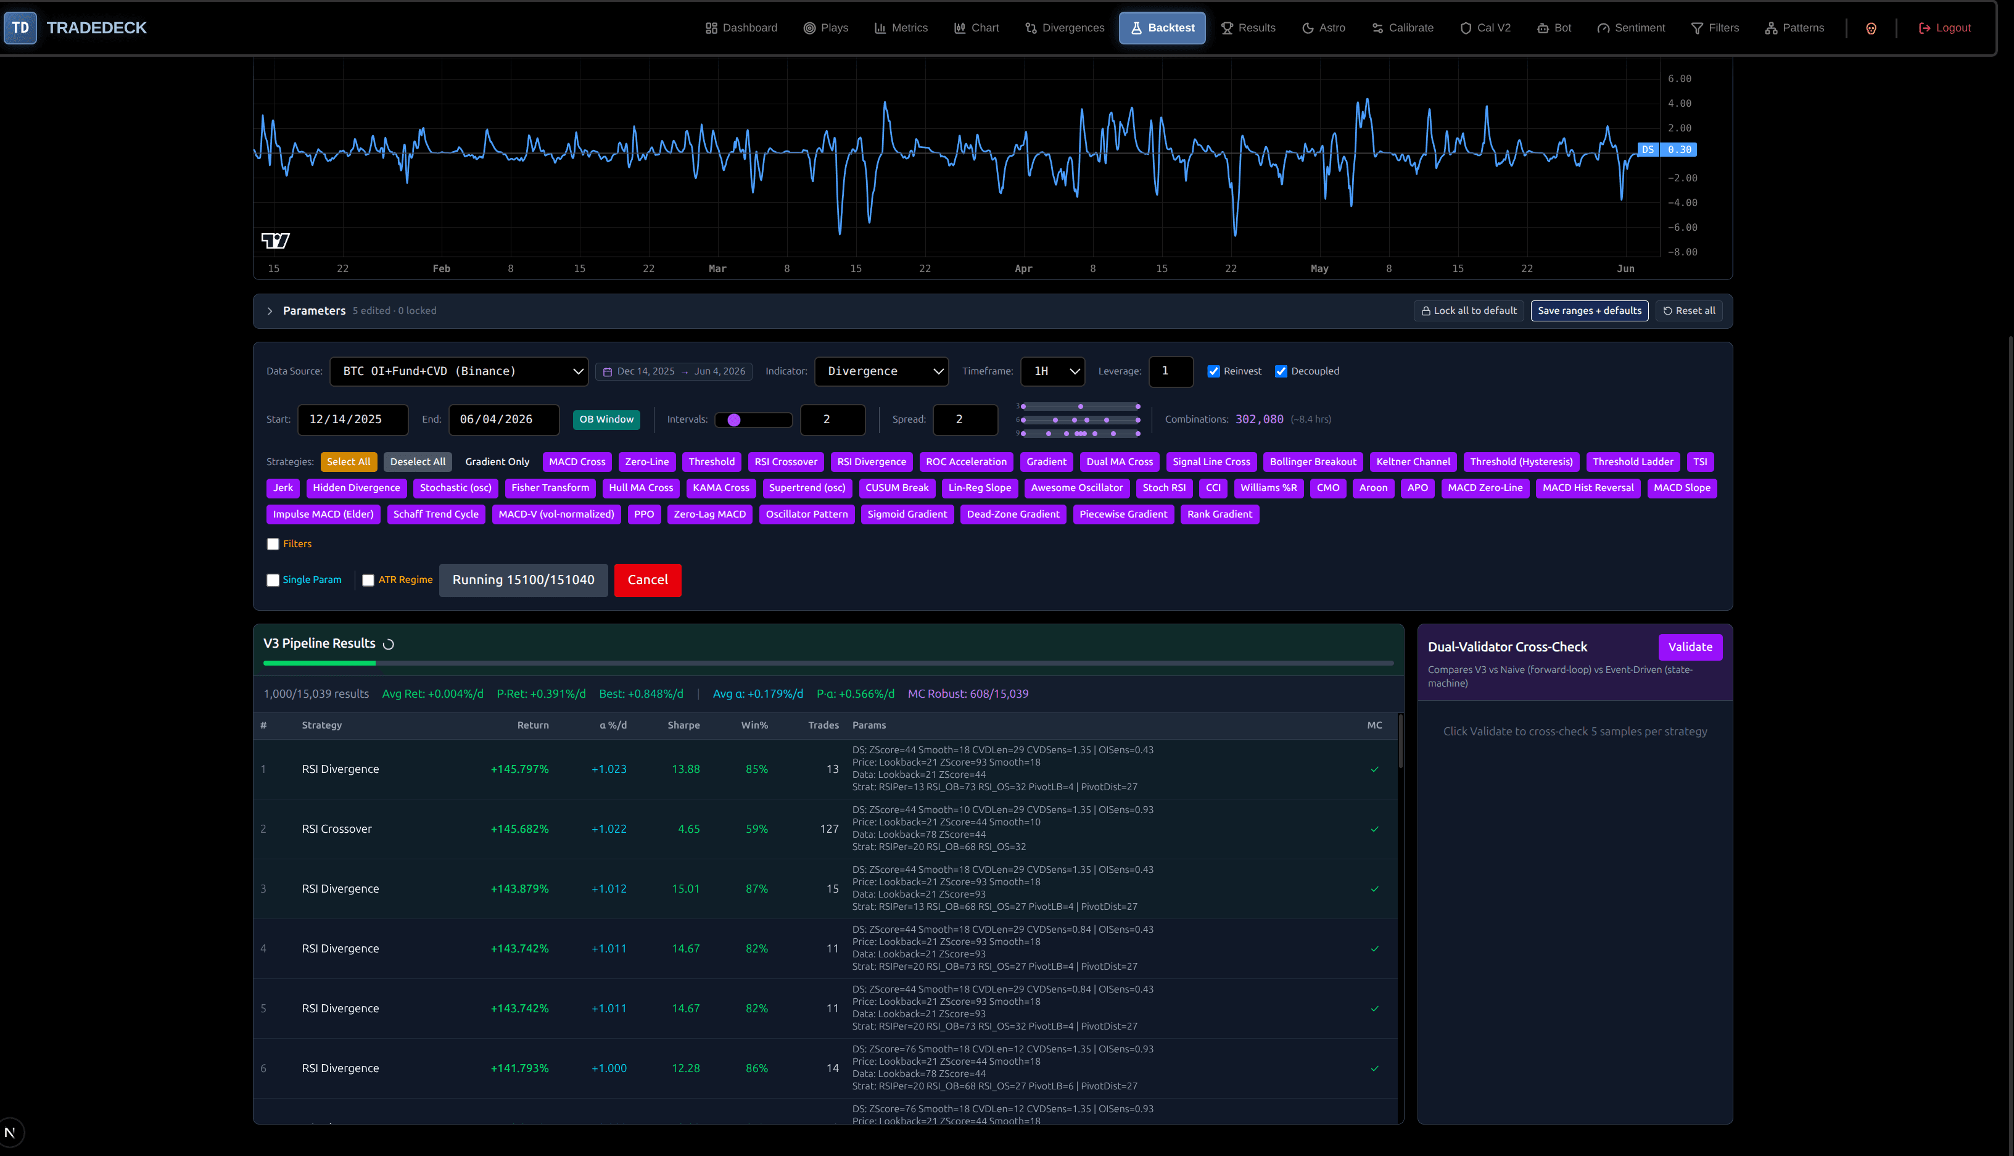Uncheck the Decoupled checkbox
This screenshot has height=1156, width=2014.
pyautogui.click(x=1281, y=371)
